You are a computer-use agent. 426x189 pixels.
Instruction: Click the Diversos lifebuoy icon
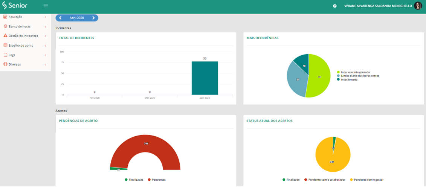pyautogui.click(x=5, y=64)
